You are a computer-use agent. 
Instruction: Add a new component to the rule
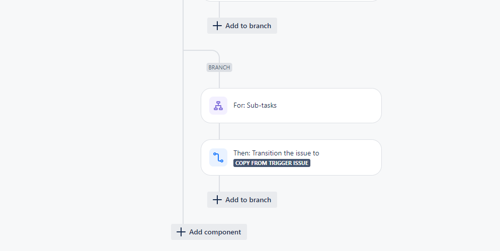pos(209,232)
